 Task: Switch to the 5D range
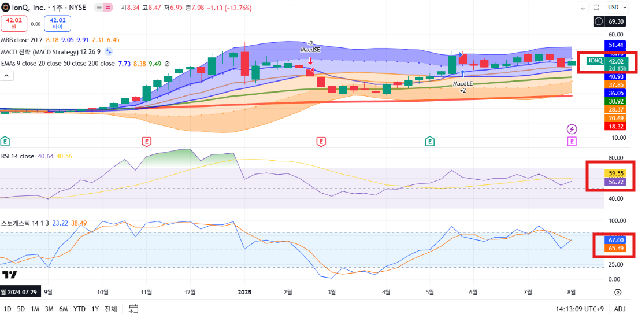(x=21, y=309)
